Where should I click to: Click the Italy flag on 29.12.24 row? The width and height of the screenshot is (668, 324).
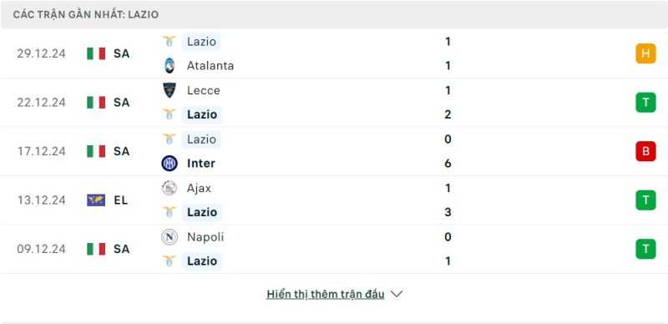(96, 53)
